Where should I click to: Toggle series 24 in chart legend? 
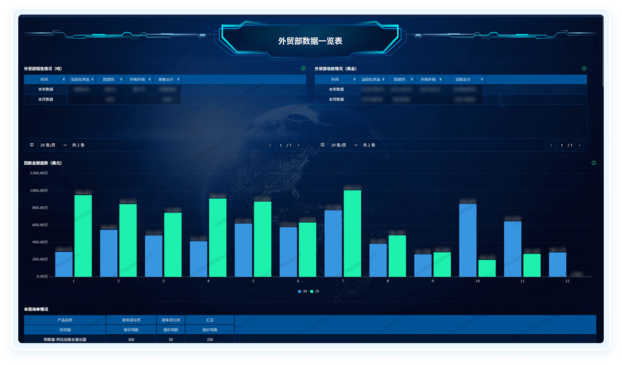(x=302, y=291)
